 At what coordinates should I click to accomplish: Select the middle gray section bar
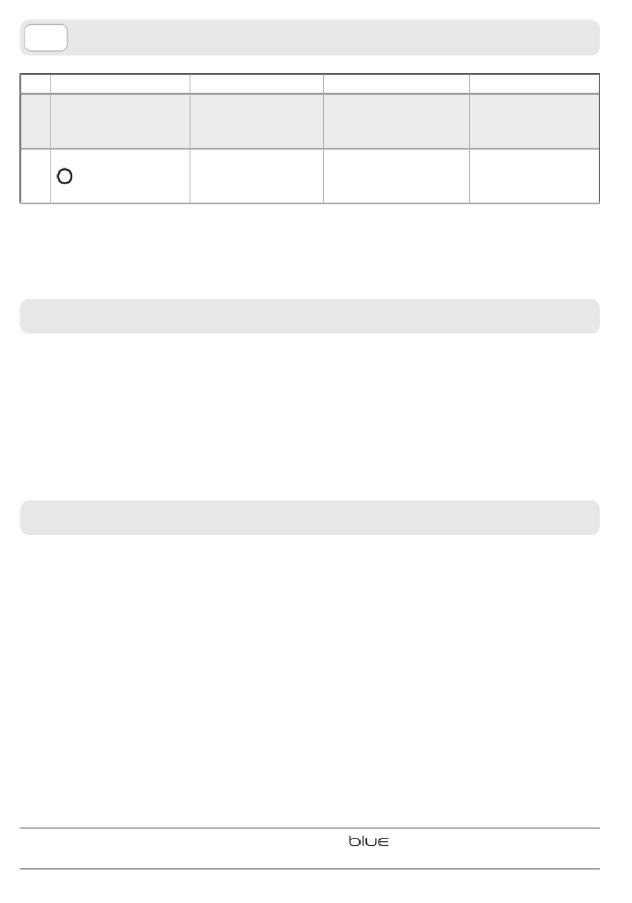(x=310, y=316)
